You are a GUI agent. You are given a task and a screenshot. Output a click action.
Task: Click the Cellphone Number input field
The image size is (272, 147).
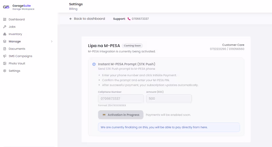point(121,99)
